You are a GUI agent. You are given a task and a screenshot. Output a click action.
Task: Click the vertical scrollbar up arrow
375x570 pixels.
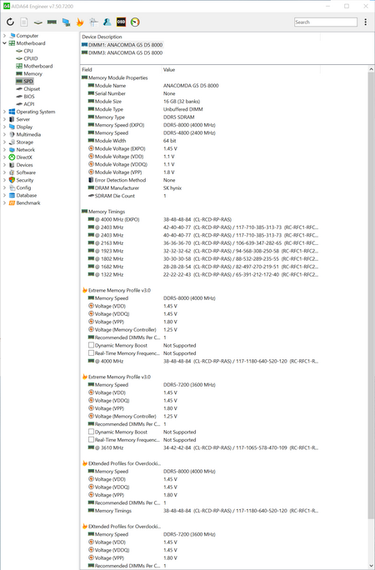[x=372, y=69]
